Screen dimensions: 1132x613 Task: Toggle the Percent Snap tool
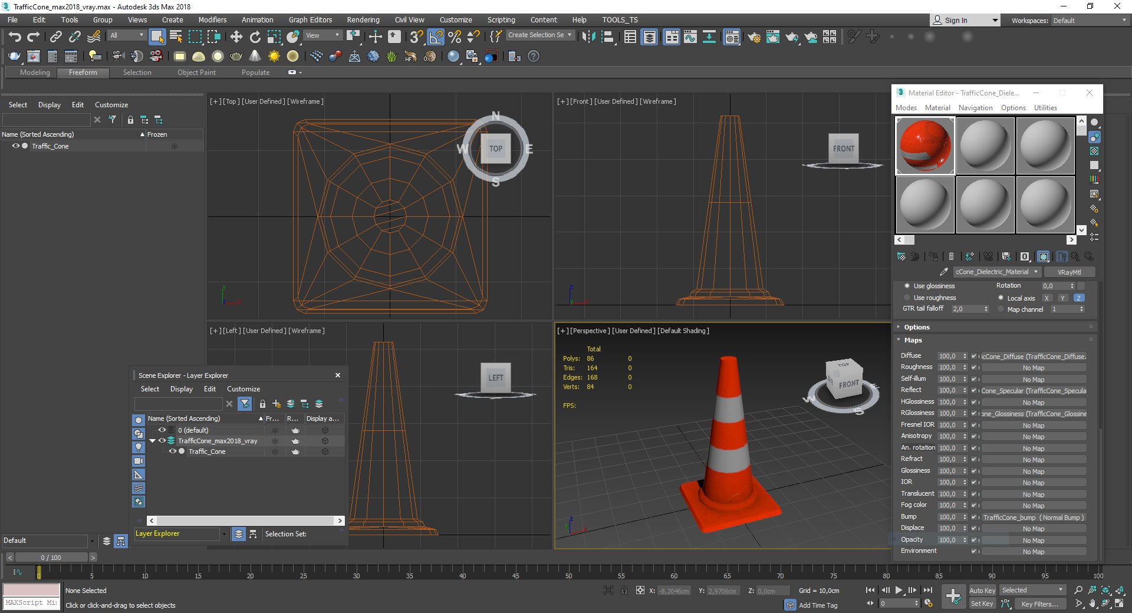[x=455, y=37]
